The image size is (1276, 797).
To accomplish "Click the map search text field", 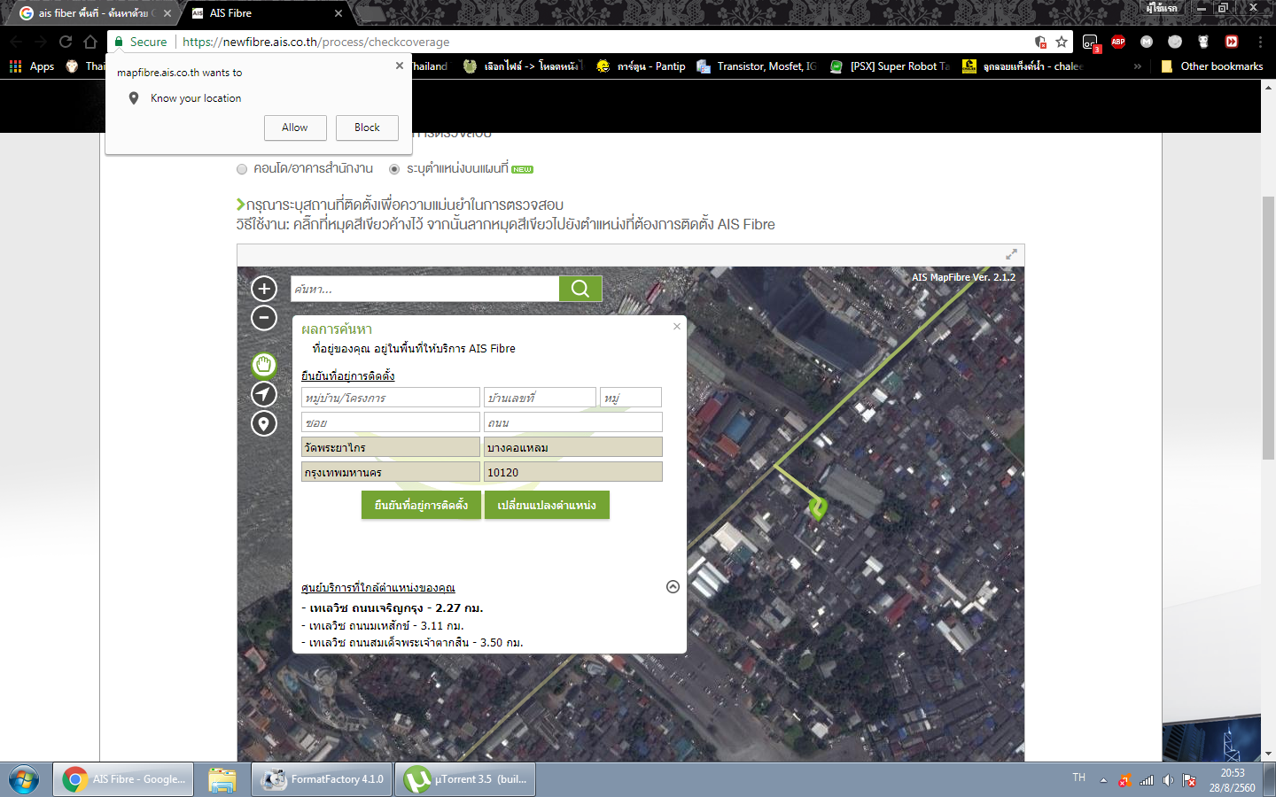I will pos(424,290).
